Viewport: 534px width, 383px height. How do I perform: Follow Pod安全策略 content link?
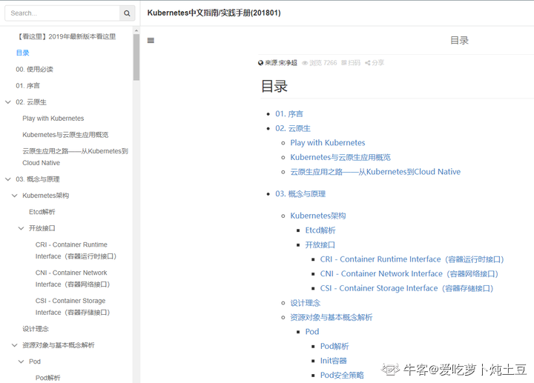pos(342,375)
